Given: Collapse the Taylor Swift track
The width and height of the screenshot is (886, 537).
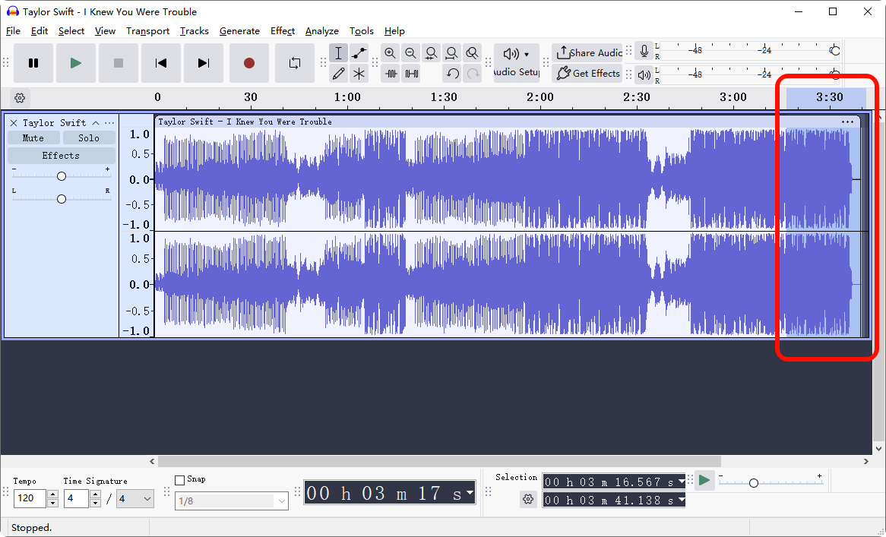Looking at the screenshot, I should pos(96,122).
